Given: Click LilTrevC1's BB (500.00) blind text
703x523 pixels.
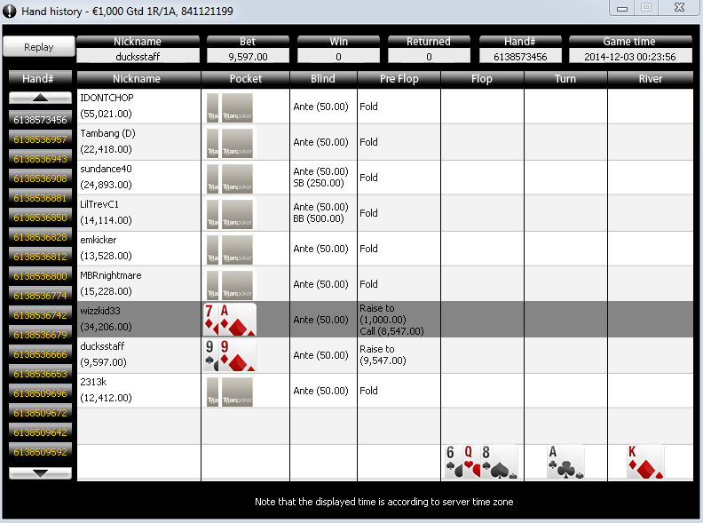Looking at the screenshot, I should coord(319,218).
